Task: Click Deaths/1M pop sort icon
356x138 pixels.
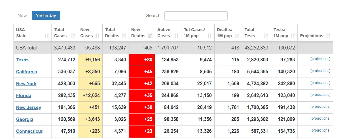Action: 237,36
